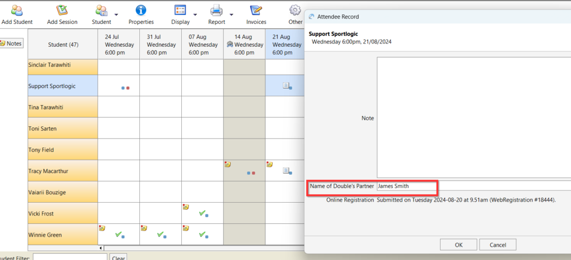
Task: Select student Tracy Macarthur
Action: pyautogui.click(x=63, y=170)
